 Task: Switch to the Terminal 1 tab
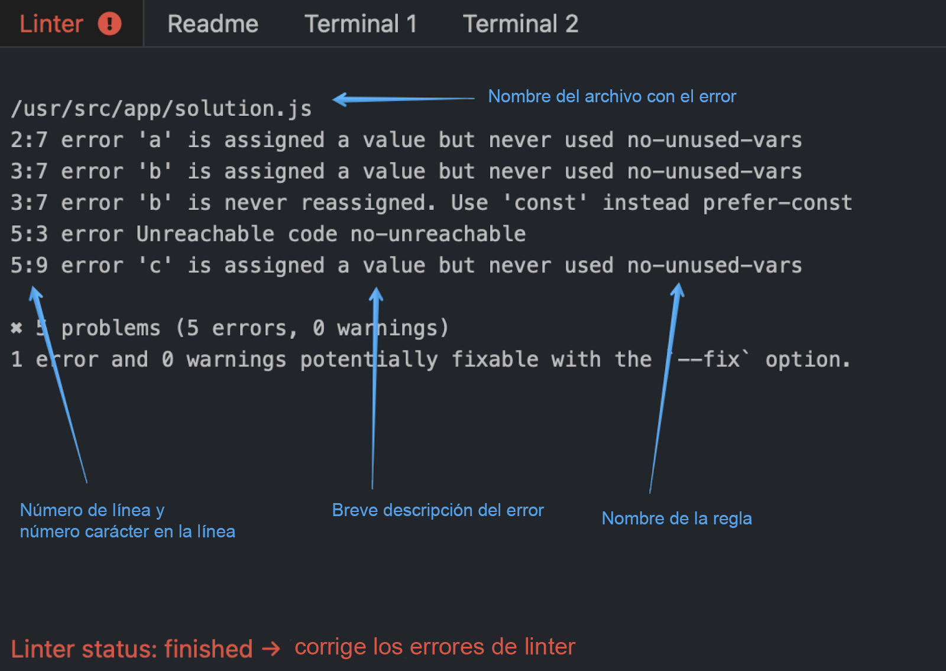(x=361, y=24)
